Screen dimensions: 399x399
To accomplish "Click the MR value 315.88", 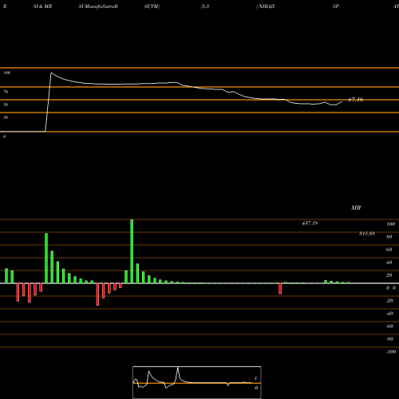I will [367, 234].
